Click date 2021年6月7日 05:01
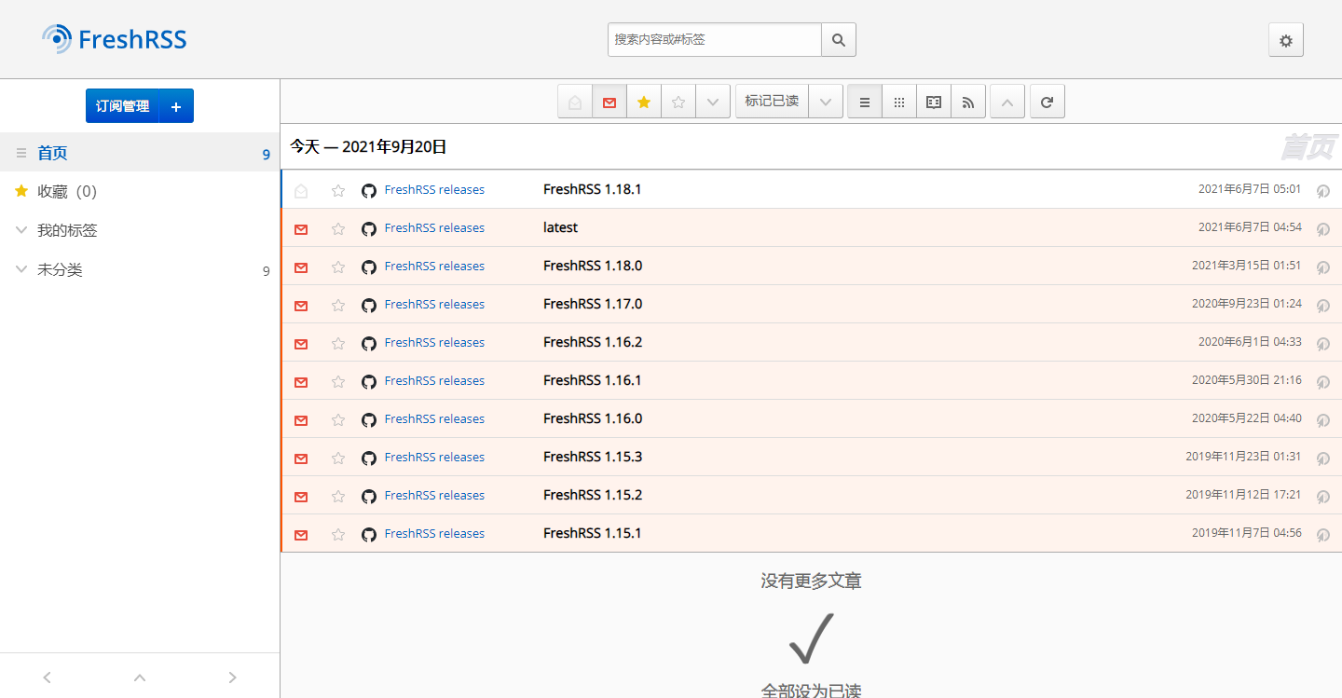 (1250, 189)
